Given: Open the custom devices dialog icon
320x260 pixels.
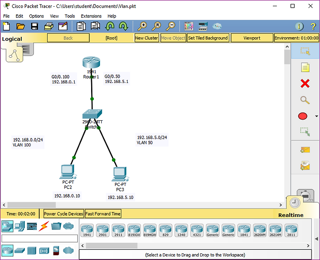Looking at the screenshot, I should click(x=203, y=26).
